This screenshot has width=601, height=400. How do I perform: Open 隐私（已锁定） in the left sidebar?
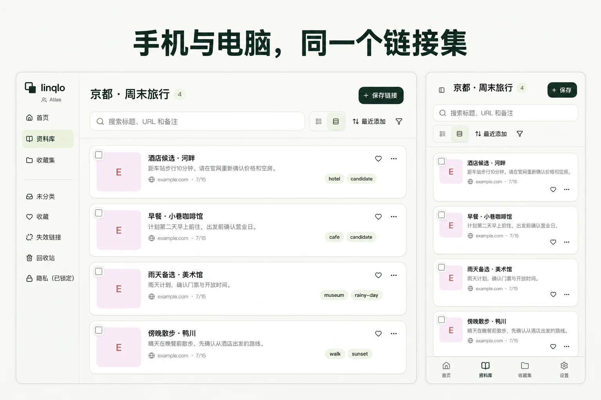pos(49,278)
